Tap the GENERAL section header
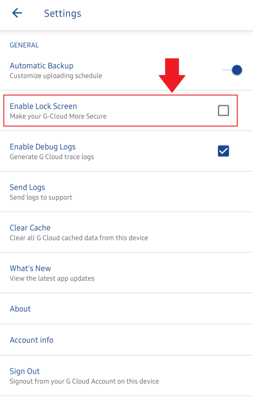 point(24,45)
